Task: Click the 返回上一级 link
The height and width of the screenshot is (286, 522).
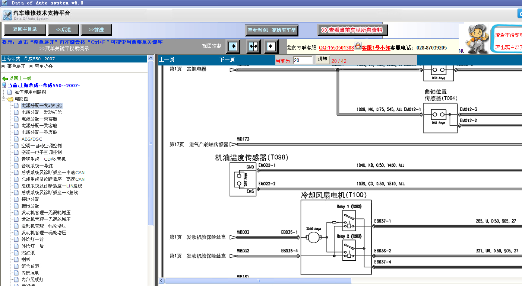Action: tap(20, 78)
